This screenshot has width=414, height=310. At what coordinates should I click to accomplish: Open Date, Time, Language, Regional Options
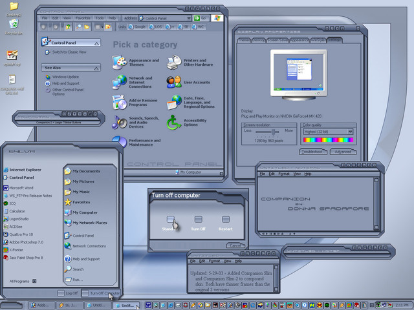[x=191, y=102]
